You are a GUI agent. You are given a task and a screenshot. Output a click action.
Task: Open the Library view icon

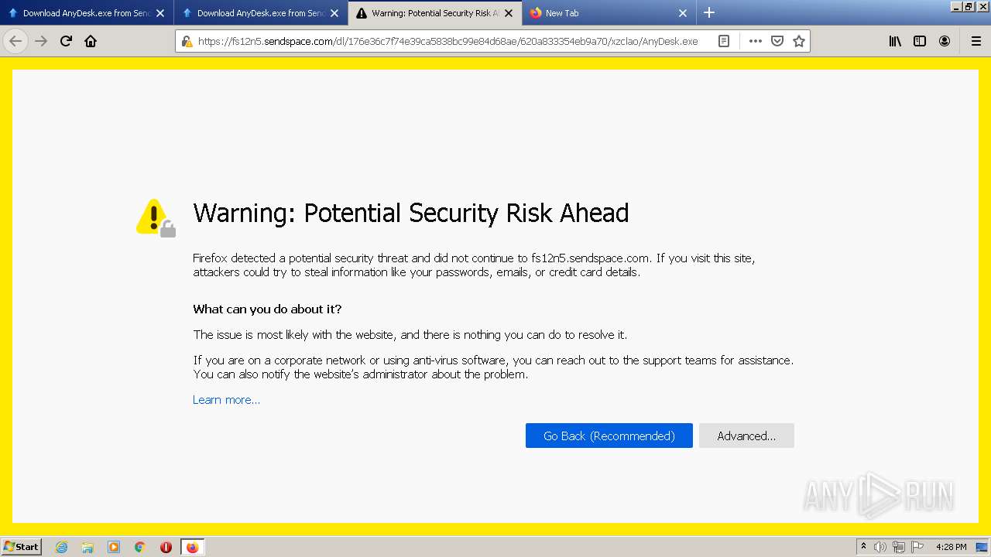point(895,41)
